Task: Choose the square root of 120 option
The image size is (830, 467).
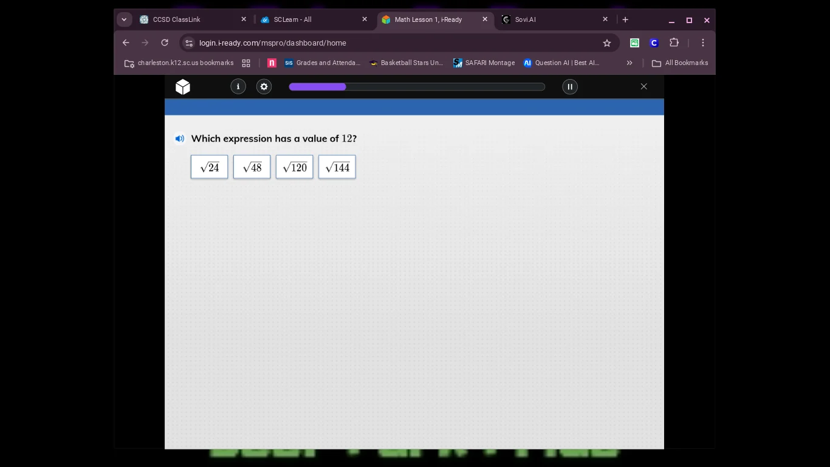Action: pyautogui.click(x=295, y=167)
